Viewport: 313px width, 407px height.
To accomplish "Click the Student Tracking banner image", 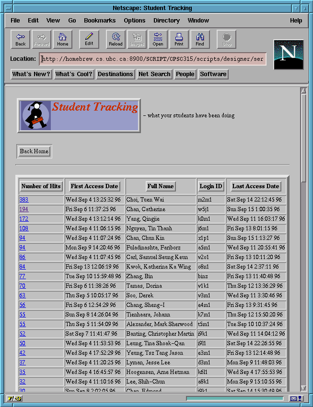I will click(x=79, y=115).
